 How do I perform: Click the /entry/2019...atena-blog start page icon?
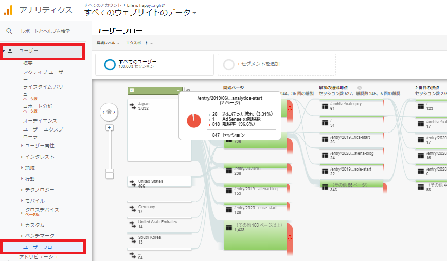pos(229,191)
